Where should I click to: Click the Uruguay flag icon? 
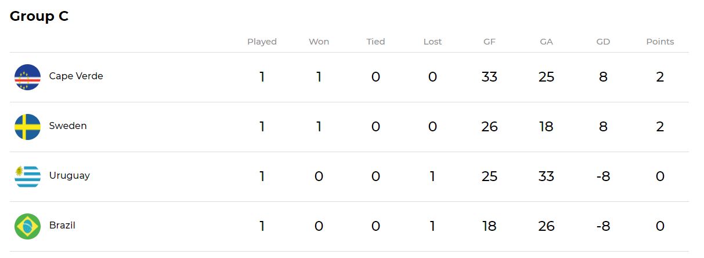(27, 176)
